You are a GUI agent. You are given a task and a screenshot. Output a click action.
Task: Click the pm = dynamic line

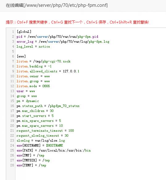point(27,101)
